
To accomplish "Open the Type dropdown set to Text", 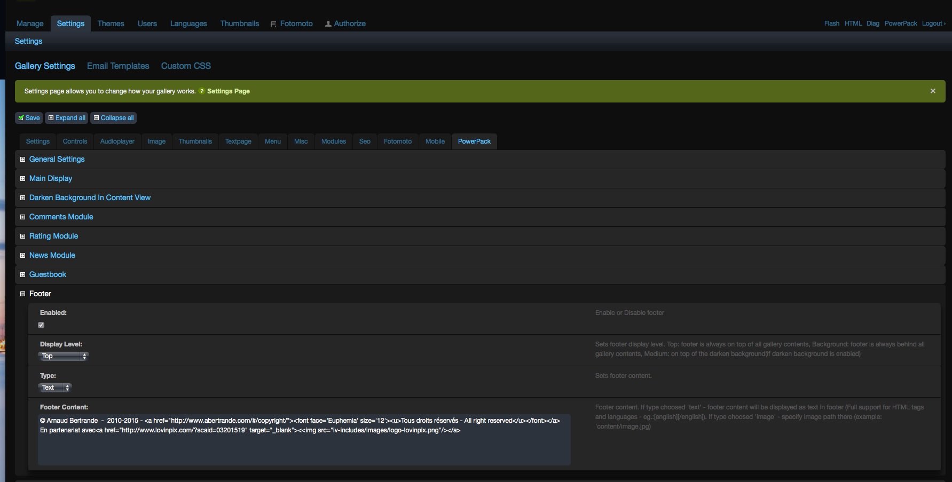I will (x=54, y=388).
